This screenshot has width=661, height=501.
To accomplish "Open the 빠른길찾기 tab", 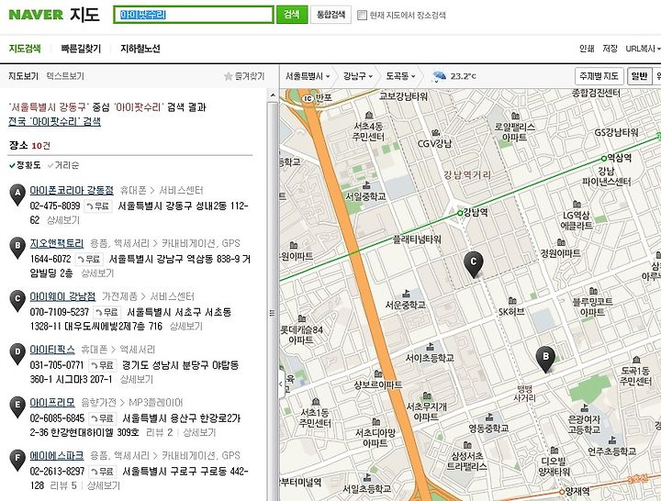I will [81, 49].
